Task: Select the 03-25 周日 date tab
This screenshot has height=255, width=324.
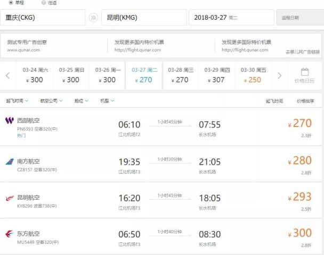Action: coord(71,75)
